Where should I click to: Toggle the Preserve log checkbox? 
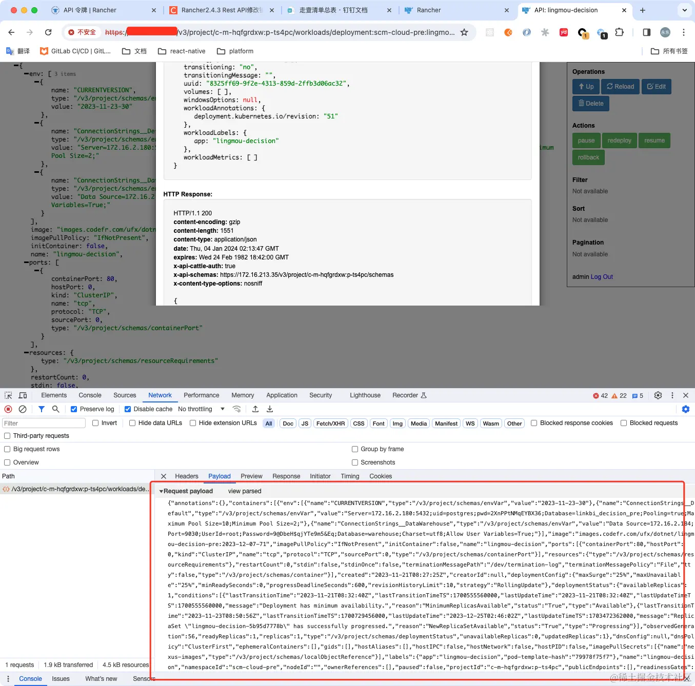(74, 409)
